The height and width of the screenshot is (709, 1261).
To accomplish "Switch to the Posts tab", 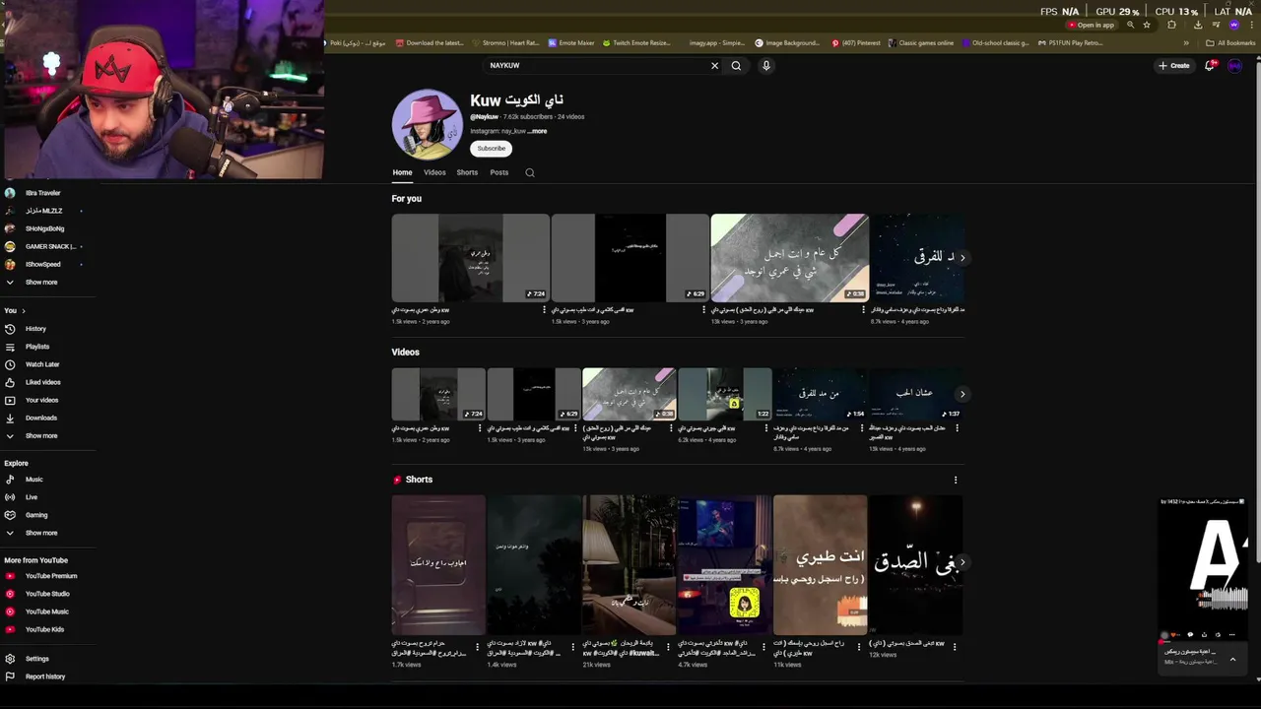I will [499, 172].
